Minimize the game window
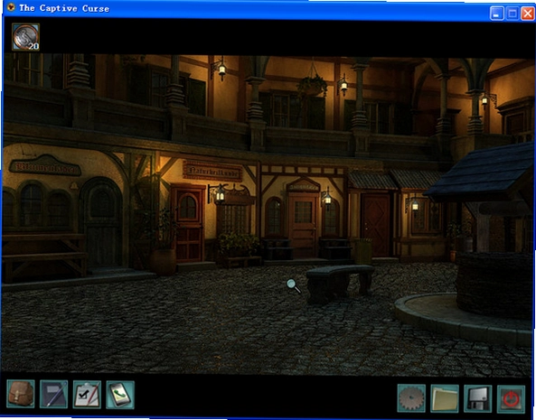536x420 pixels. (496, 14)
